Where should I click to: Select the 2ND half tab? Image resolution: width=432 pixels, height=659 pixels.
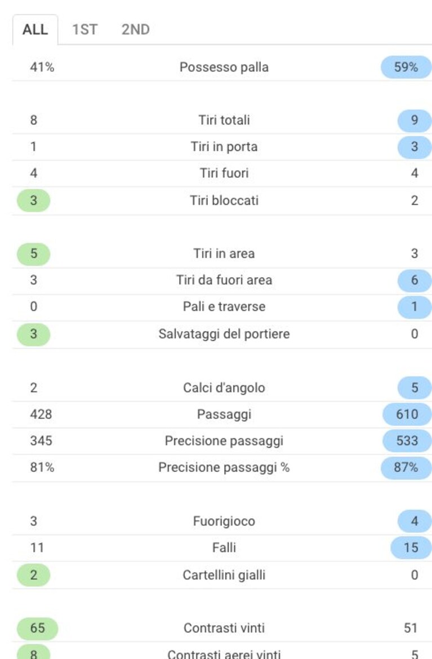pyautogui.click(x=135, y=29)
